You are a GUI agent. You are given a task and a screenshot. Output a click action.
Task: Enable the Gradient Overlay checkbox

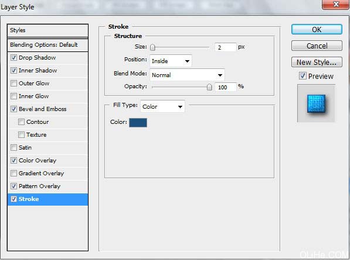pyautogui.click(x=13, y=174)
